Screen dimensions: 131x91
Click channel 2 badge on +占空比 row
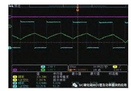point(15,86)
